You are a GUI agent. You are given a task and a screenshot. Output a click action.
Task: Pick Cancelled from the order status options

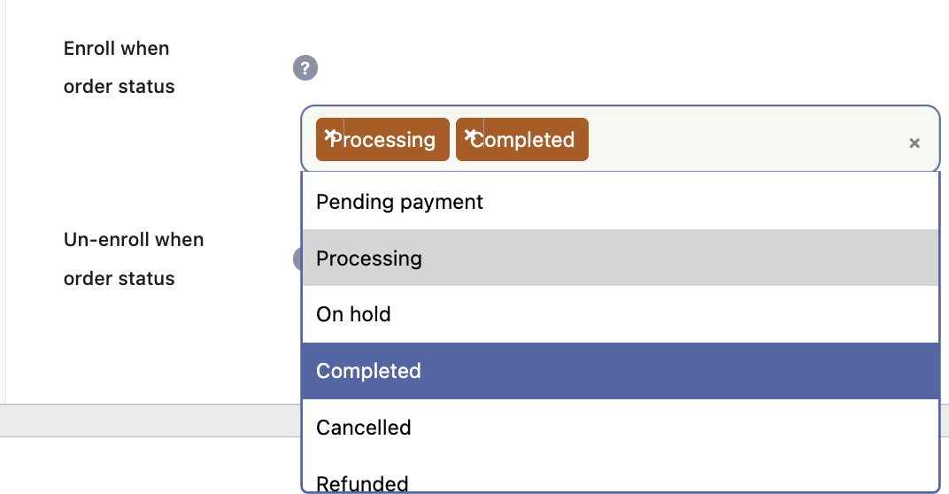pos(621,428)
